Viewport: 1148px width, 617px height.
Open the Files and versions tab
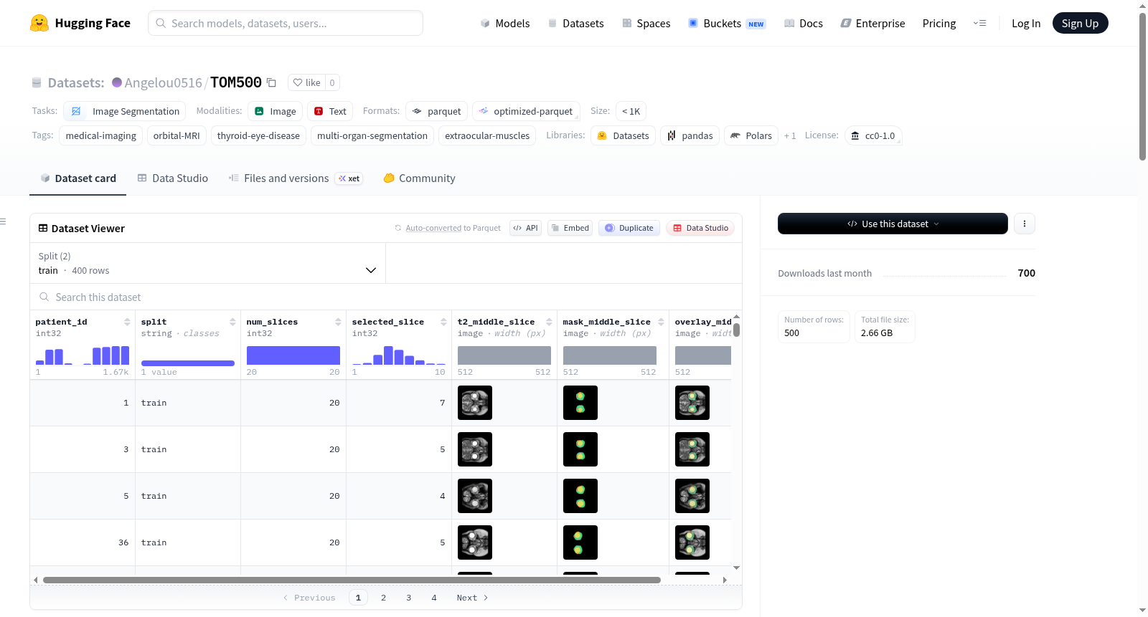click(x=296, y=178)
